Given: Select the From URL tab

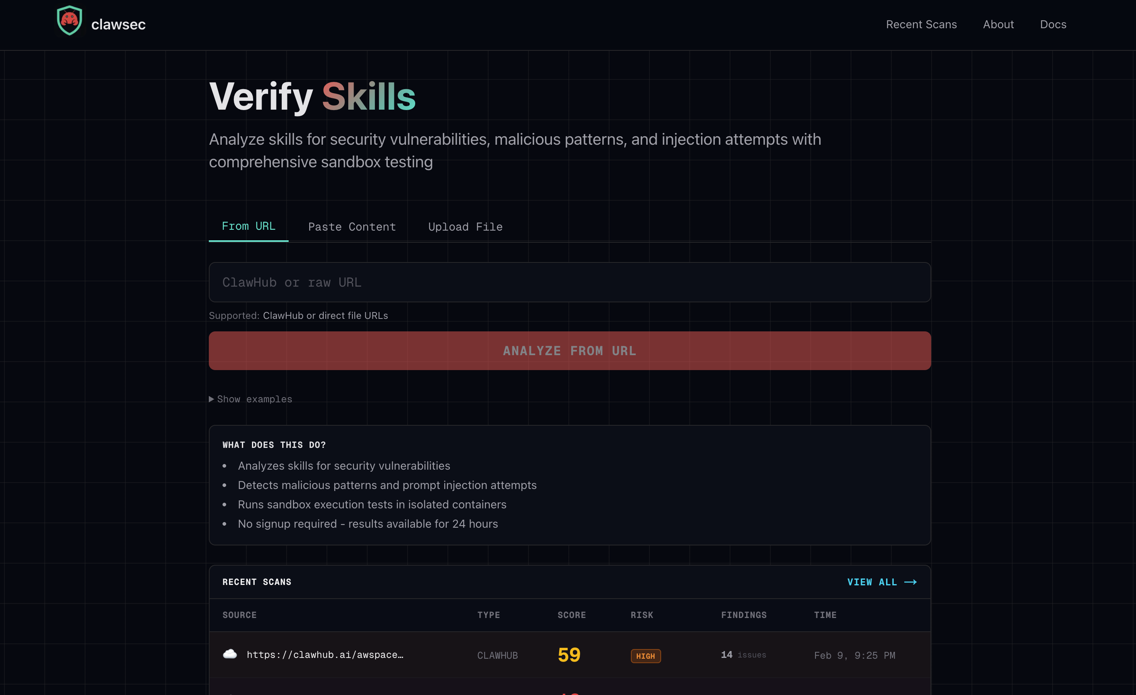Looking at the screenshot, I should coord(248,226).
